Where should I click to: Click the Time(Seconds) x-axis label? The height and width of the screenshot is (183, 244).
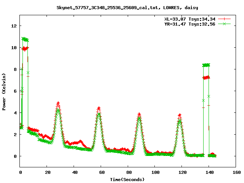pos(127,179)
